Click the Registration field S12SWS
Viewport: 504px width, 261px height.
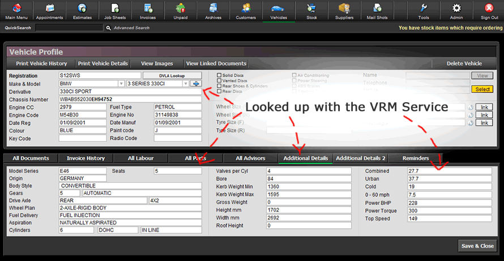(100, 75)
